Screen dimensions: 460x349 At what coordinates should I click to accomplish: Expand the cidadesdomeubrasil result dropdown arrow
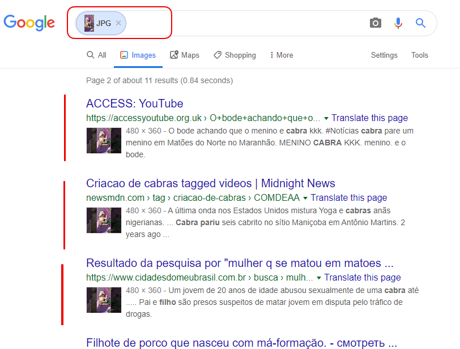coord(319,278)
